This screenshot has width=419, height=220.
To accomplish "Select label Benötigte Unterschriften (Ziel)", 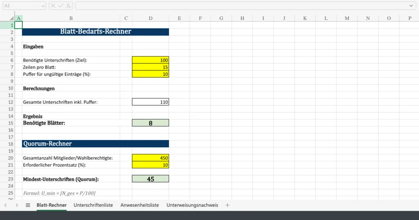I will [x=55, y=60].
